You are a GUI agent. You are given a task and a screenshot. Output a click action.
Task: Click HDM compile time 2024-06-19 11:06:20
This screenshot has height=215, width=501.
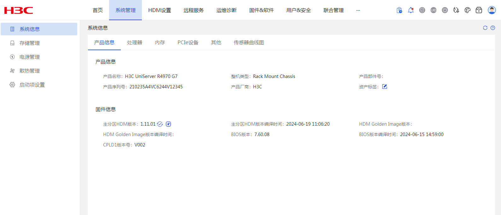(308, 124)
